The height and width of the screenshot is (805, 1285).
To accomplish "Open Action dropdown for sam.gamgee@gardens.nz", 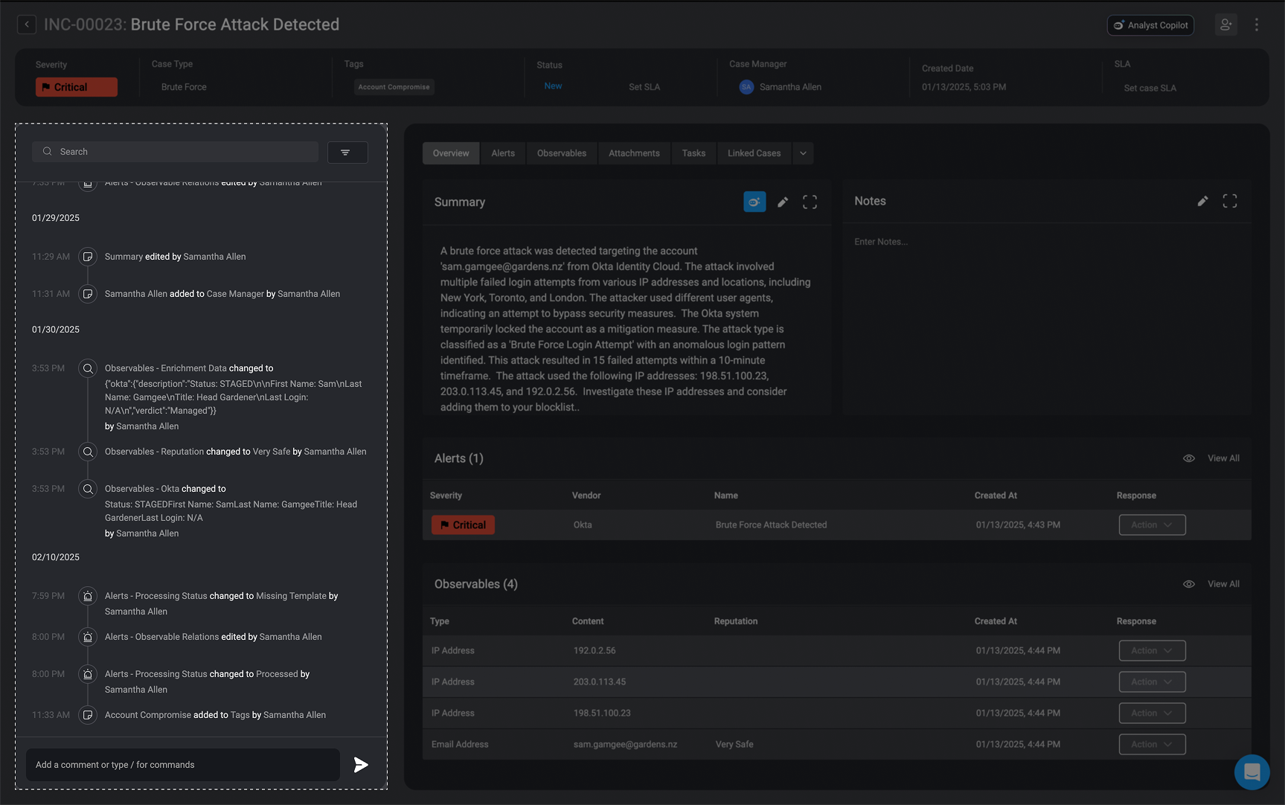I will pyautogui.click(x=1152, y=744).
